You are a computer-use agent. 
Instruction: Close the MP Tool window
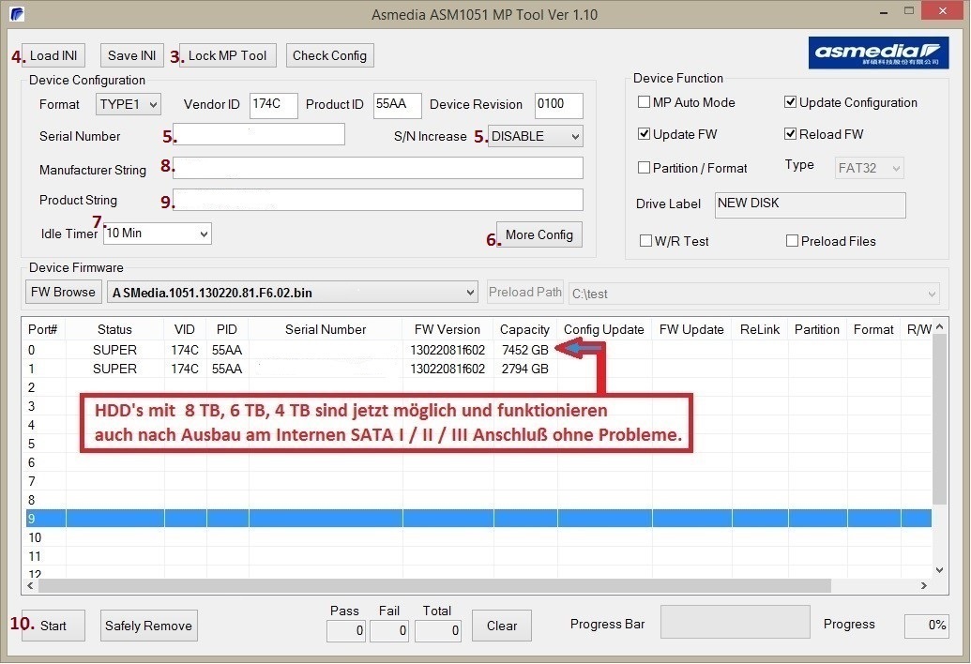pyautogui.click(x=942, y=10)
